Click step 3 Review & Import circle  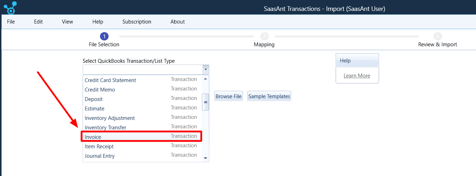point(437,36)
